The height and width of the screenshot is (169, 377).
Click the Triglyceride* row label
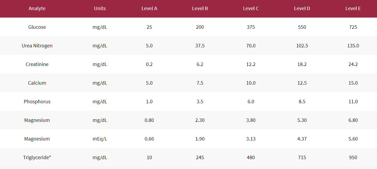[x=37, y=158]
